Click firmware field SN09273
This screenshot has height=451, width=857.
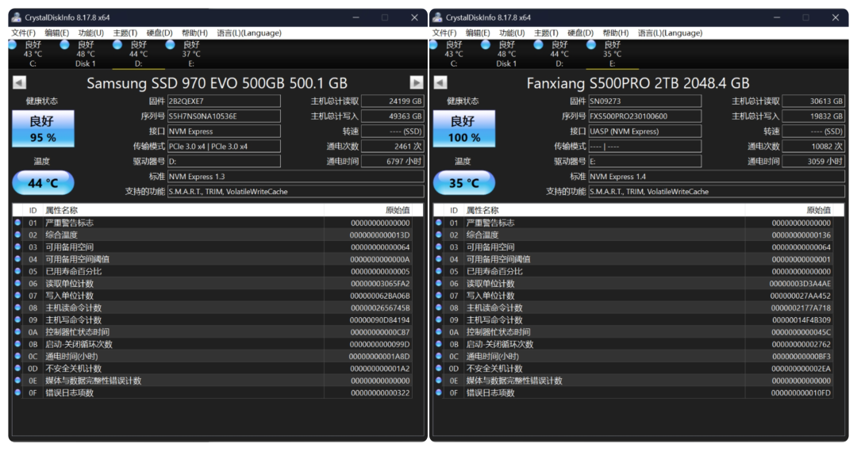pyautogui.click(x=645, y=101)
